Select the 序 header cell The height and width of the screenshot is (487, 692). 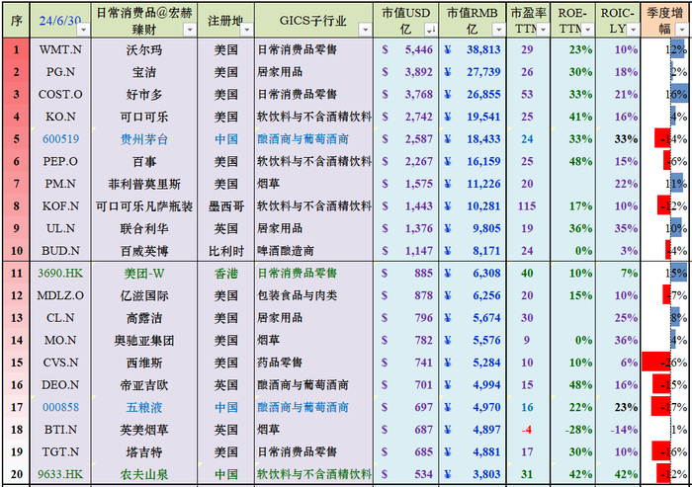pos(17,21)
